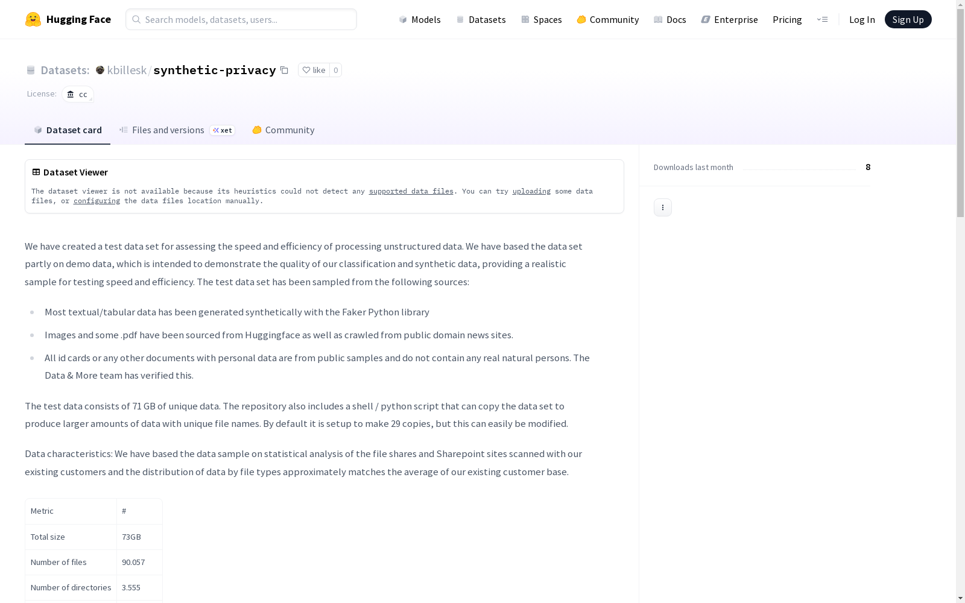Select the Dataset card tab
Viewport: 965px width, 603px height.
click(x=68, y=130)
